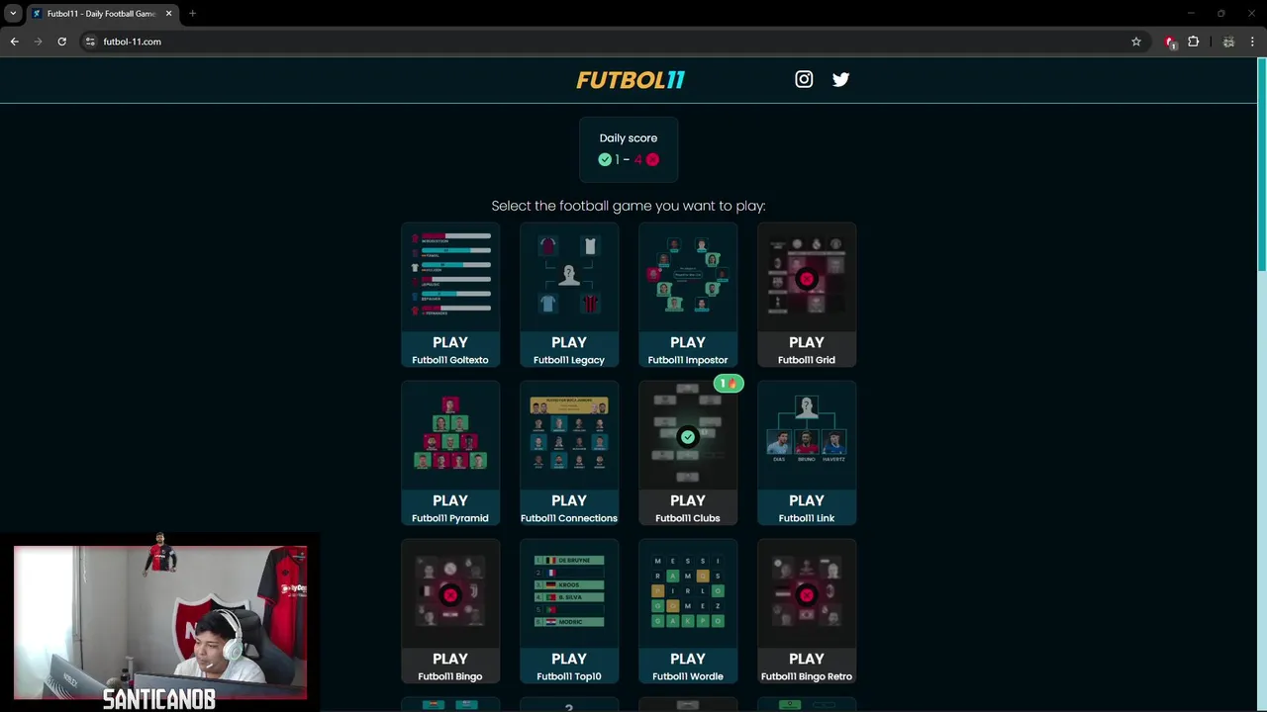Click the FUTBOL11 site logo
The height and width of the screenshot is (712, 1267).
[x=631, y=80]
